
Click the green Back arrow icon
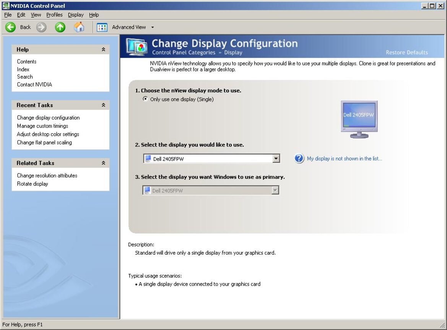pyautogui.click(x=11, y=27)
